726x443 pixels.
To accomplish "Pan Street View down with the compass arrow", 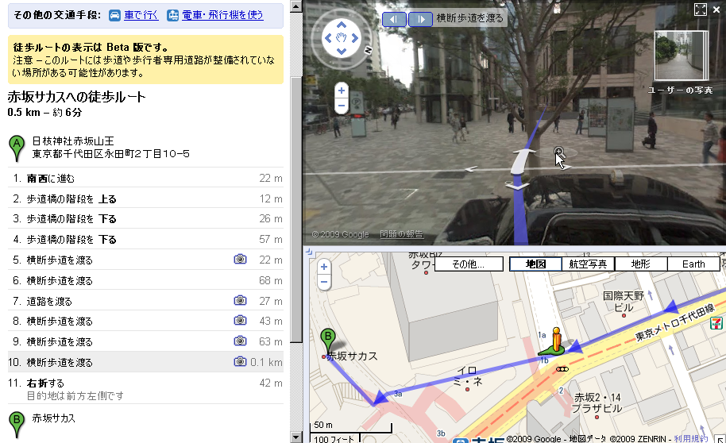I will (342, 52).
